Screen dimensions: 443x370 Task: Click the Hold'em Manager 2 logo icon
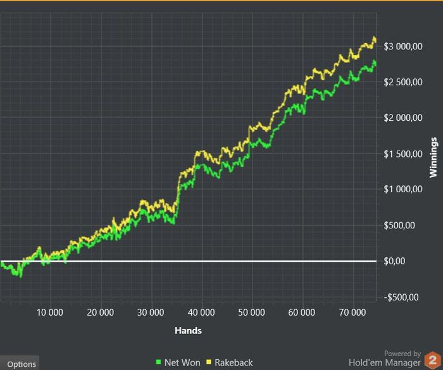click(x=432, y=360)
